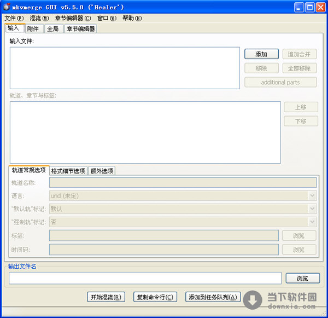Open the 语言 dropdown showing und (未定)

[x=183, y=195]
